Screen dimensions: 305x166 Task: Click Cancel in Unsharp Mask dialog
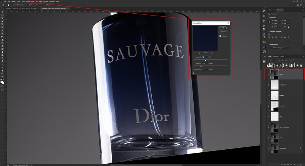pyautogui.click(x=223, y=32)
